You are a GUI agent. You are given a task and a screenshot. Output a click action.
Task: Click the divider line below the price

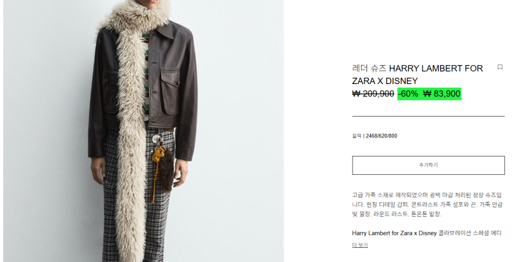click(428, 117)
